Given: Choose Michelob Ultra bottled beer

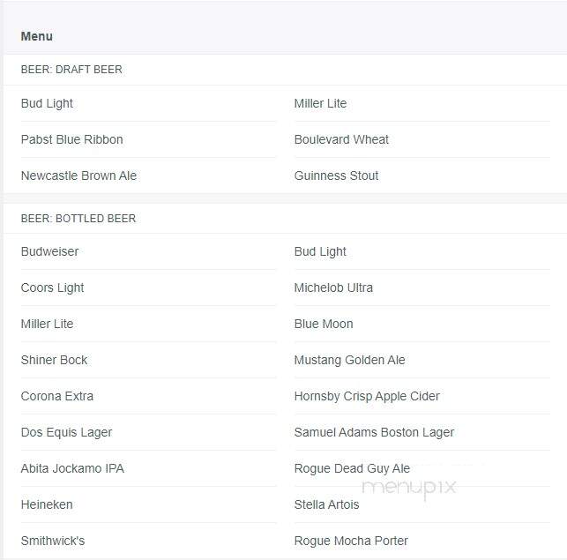Looking at the screenshot, I should pos(333,287).
